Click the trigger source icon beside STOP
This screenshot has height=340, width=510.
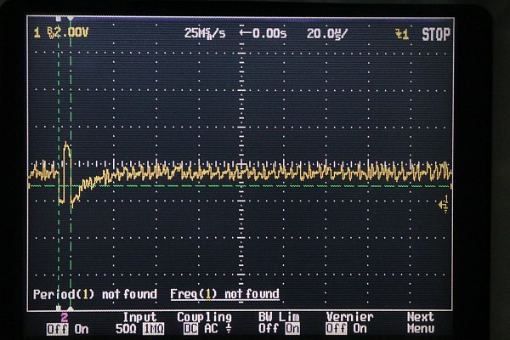click(402, 34)
